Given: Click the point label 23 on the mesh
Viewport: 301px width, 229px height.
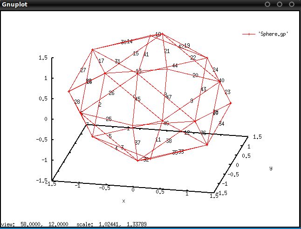Looking at the screenshot, I should (227, 92).
